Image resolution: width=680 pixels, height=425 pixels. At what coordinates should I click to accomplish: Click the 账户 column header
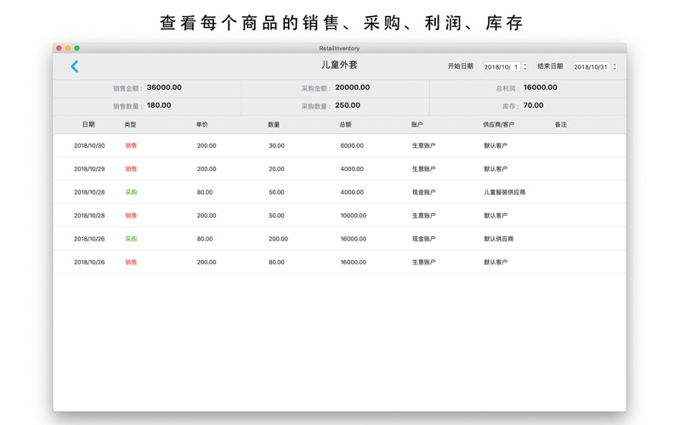[417, 125]
